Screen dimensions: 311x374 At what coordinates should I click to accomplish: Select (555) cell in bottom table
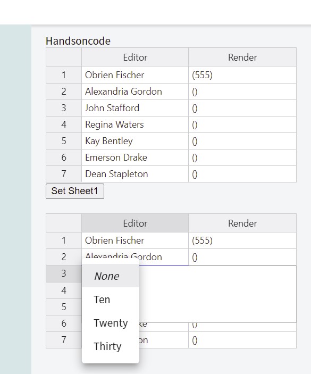point(242,240)
